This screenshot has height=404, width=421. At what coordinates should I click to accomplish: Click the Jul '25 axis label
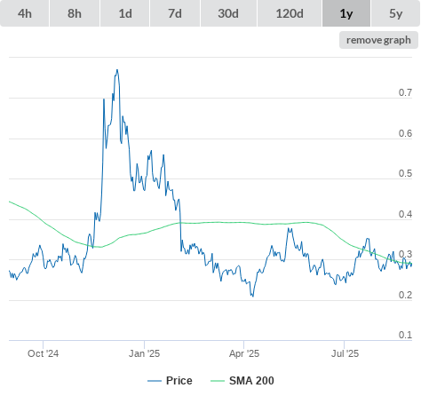345,353
